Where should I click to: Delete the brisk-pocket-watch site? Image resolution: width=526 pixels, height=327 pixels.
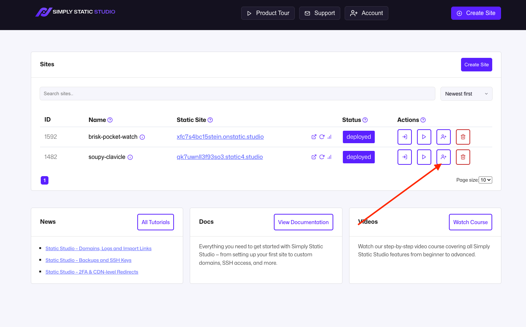point(463,137)
